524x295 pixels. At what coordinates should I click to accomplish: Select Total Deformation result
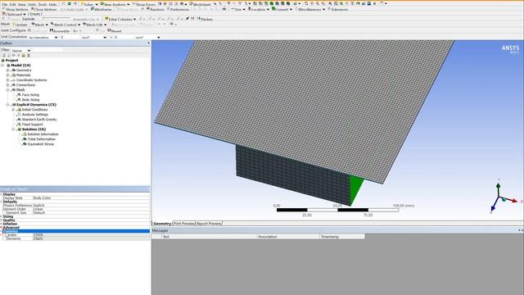click(x=42, y=139)
